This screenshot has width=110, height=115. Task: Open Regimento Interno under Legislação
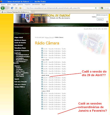(22, 60)
